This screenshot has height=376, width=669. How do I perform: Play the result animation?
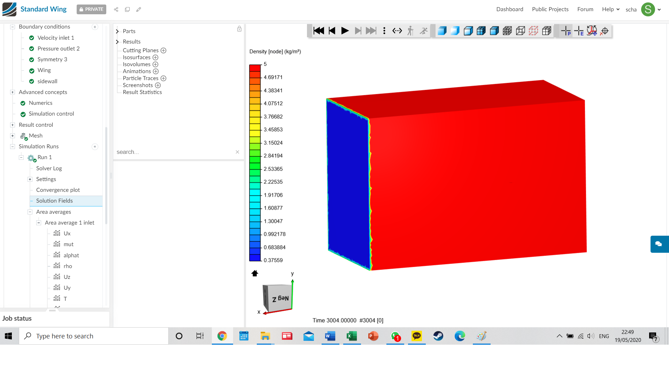coord(345,31)
